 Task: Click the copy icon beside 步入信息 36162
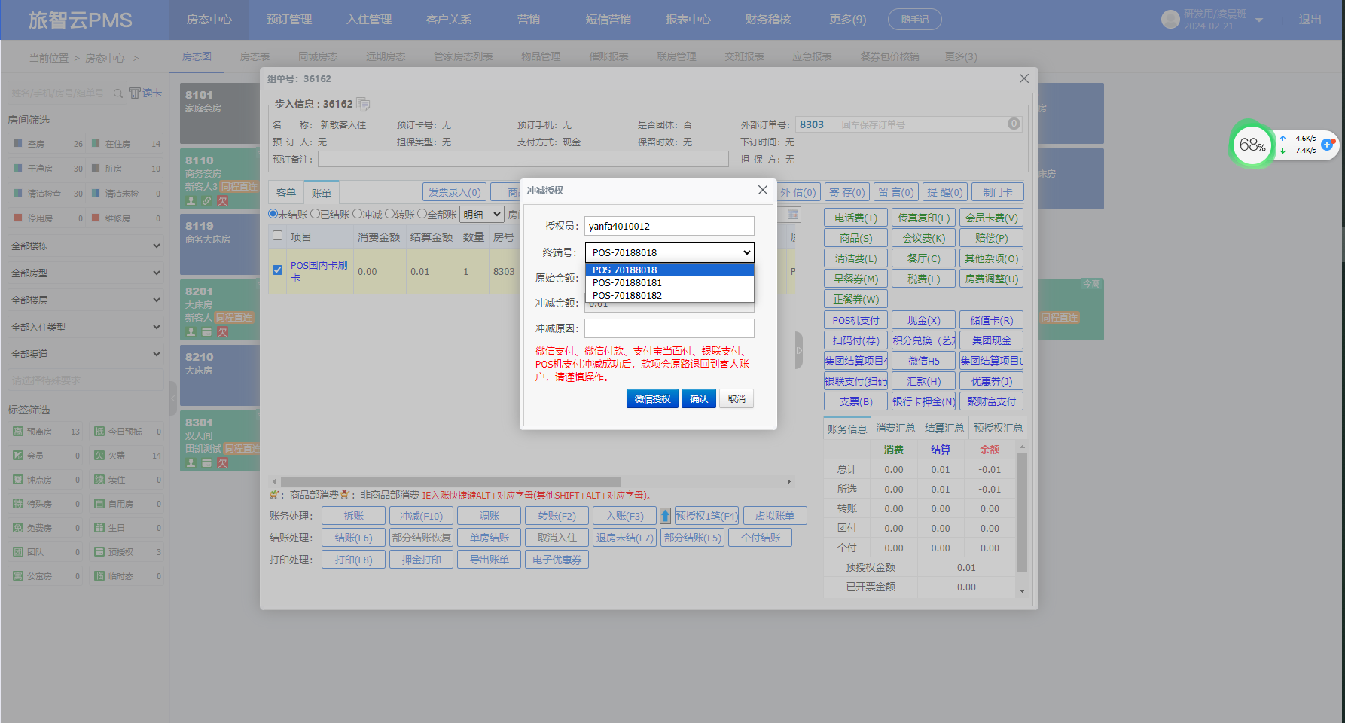[363, 104]
